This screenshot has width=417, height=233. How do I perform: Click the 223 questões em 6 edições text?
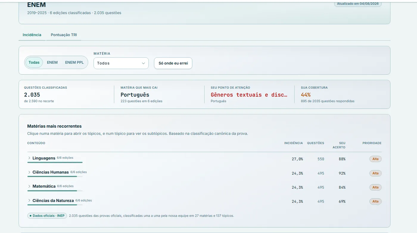(x=141, y=101)
